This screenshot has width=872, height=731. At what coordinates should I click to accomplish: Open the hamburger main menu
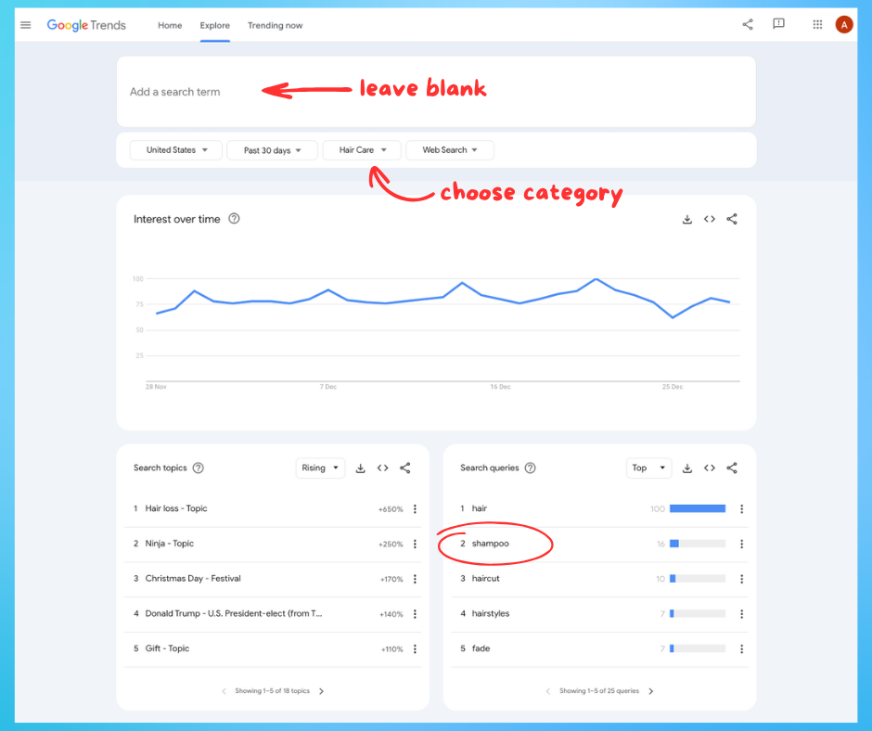[x=26, y=25]
